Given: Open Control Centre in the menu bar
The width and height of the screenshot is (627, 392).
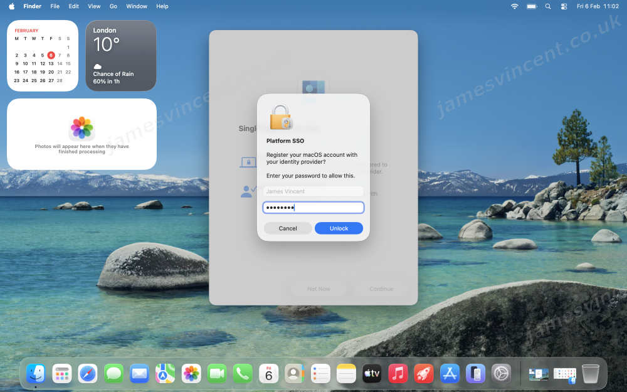Looking at the screenshot, I should pyautogui.click(x=563, y=6).
